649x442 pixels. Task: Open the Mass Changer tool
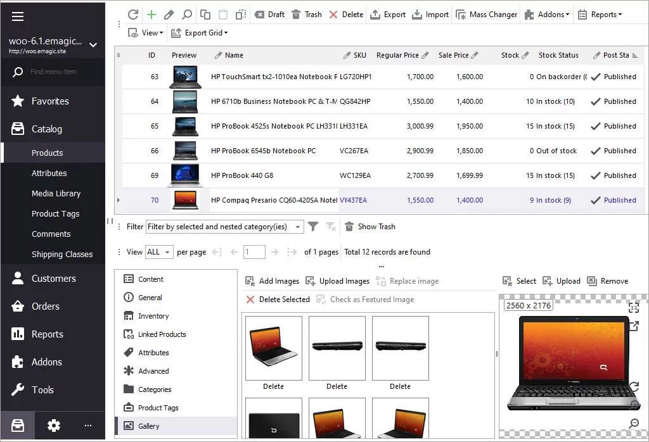point(487,15)
